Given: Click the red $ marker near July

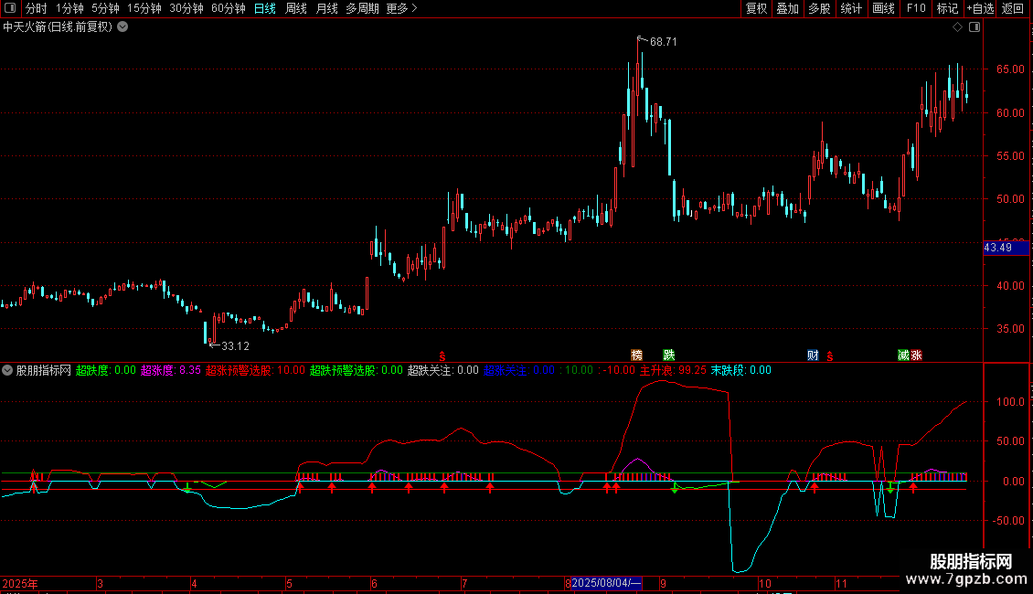Looking at the screenshot, I should click(x=442, y=356).
